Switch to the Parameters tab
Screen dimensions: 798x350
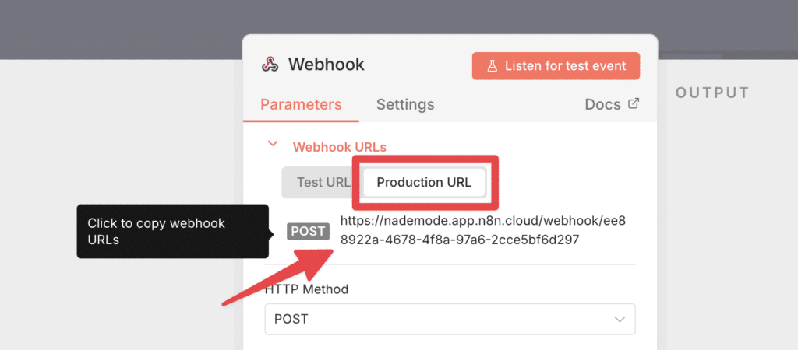pyautogui.click(x=301, y=104)
